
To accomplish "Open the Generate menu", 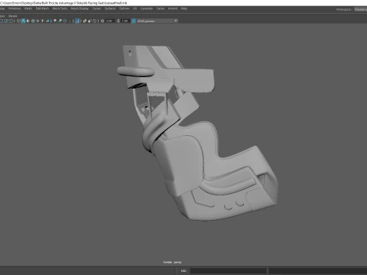I will point(147,8).
